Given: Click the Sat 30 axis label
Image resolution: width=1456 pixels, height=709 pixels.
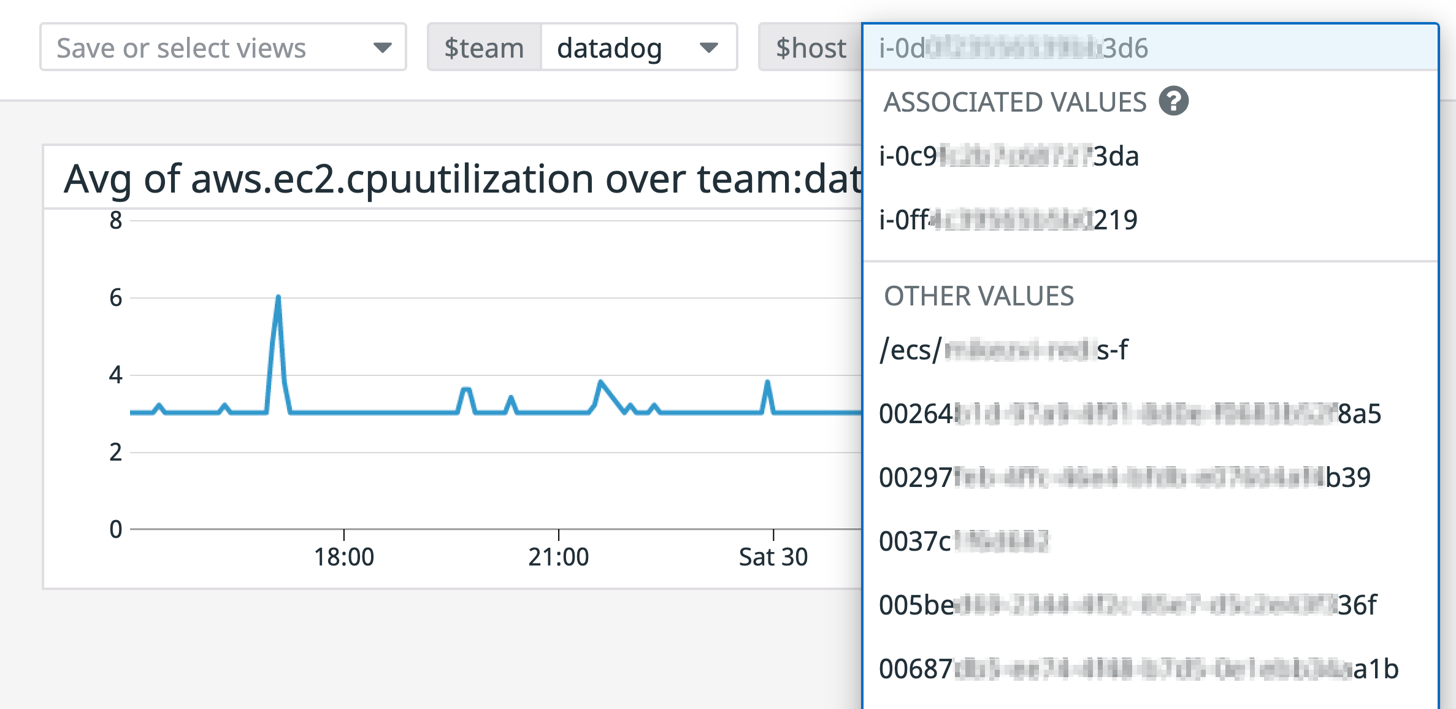Looking at the screenshot, I should 773,556.
